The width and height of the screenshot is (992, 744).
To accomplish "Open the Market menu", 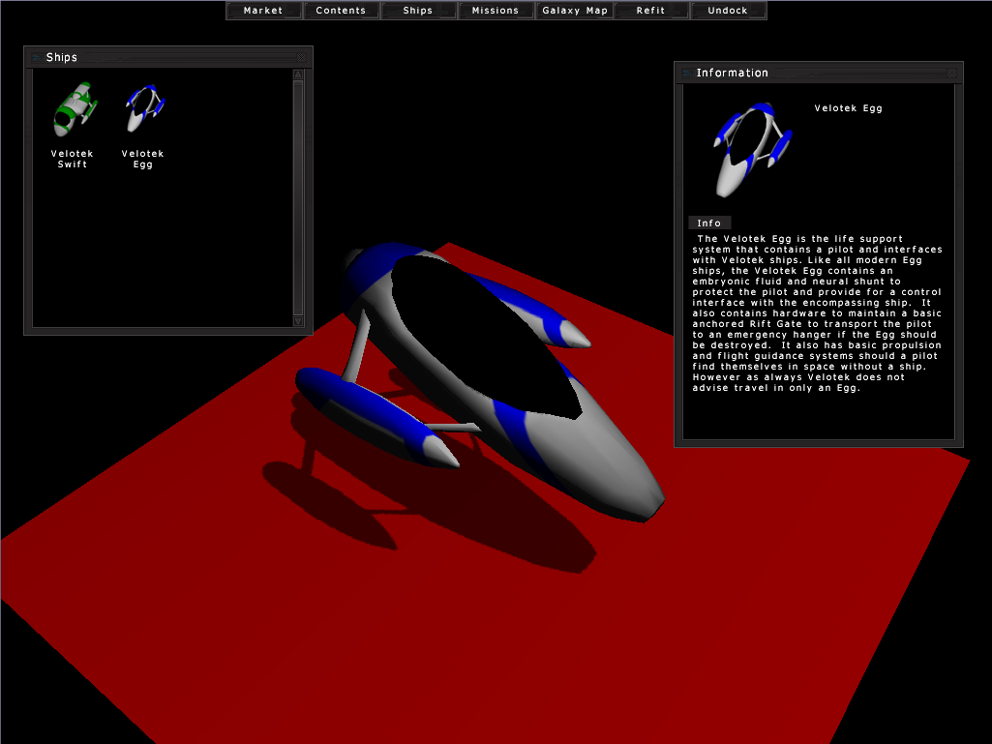I will point(263,11).
